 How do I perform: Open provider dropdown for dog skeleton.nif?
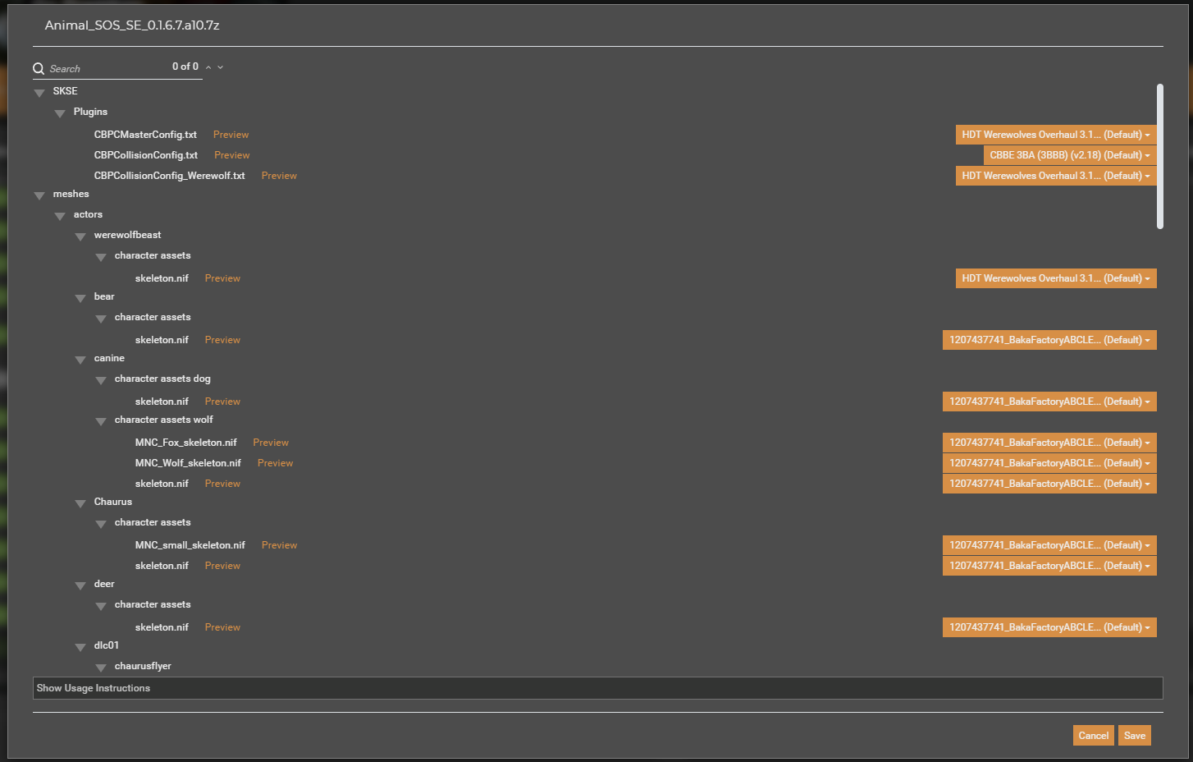pyautogui.click(x=1049, y=402)
